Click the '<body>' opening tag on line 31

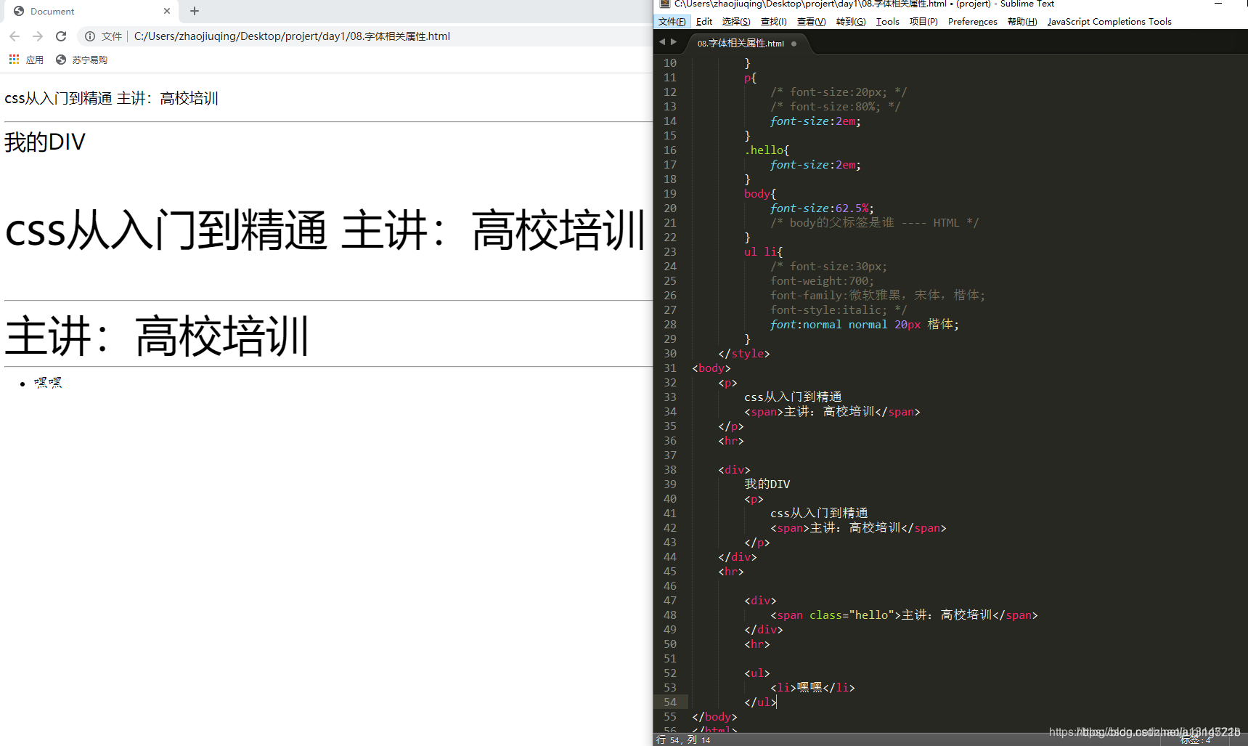pyautogui.click(x=711, y=368)
